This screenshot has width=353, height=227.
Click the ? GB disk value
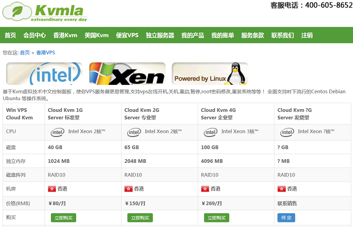pos(283,147)
